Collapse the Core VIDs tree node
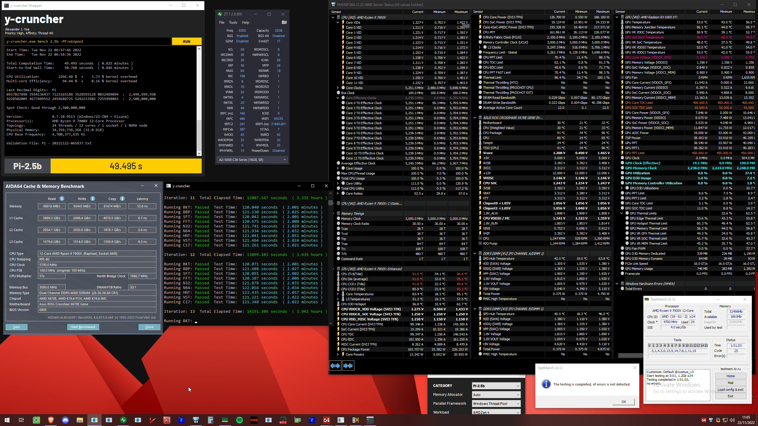Screen dimensions: 758x426 pos(338,22)
